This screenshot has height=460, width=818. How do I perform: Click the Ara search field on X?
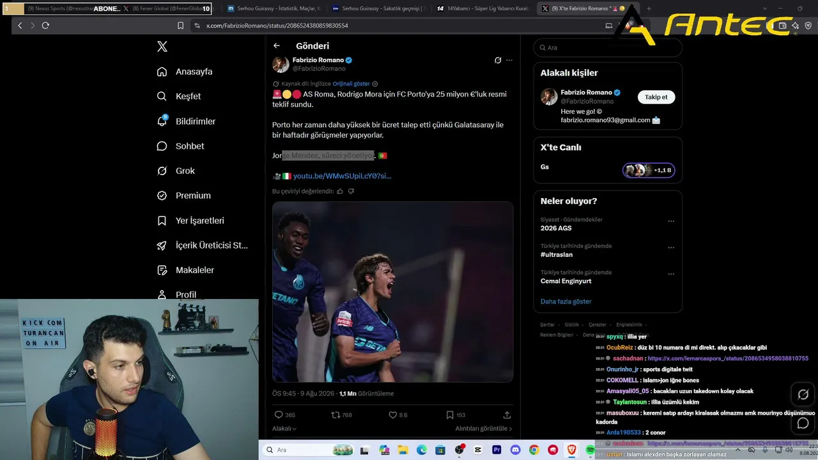[608, 47]
